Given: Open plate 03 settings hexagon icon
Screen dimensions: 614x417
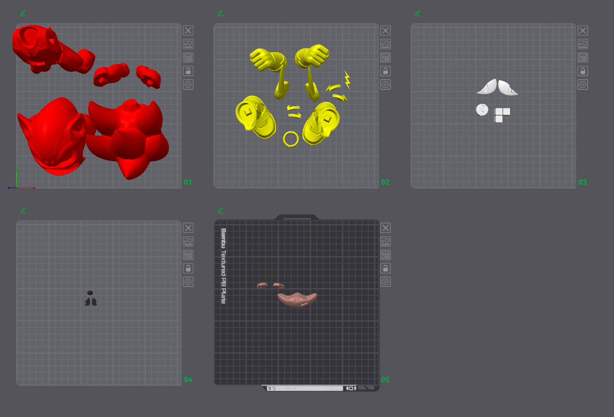Looking at the screenshot, I should (x=583, y=84).
